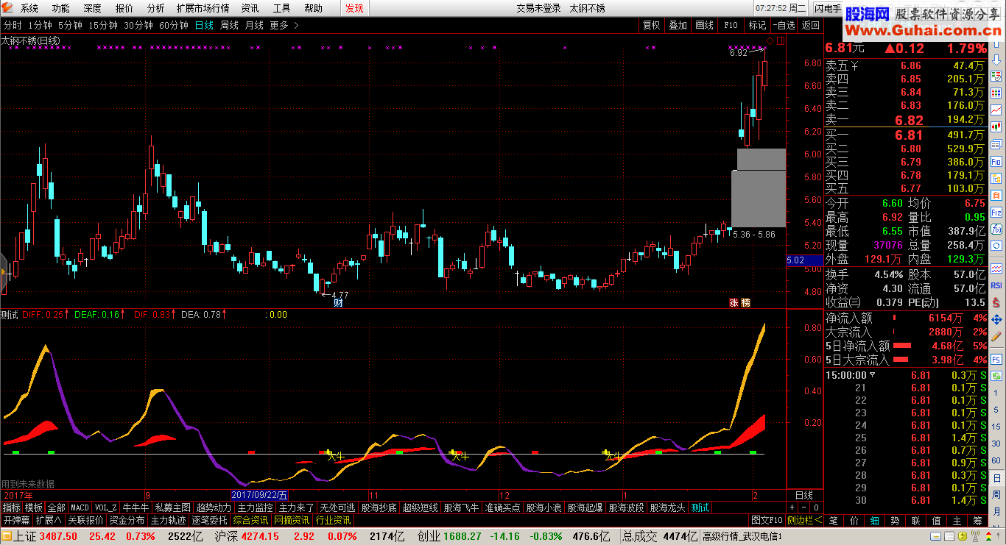Open the 系统 menu
Viewport: 1006px width, 545px height.
coord(29,8)
